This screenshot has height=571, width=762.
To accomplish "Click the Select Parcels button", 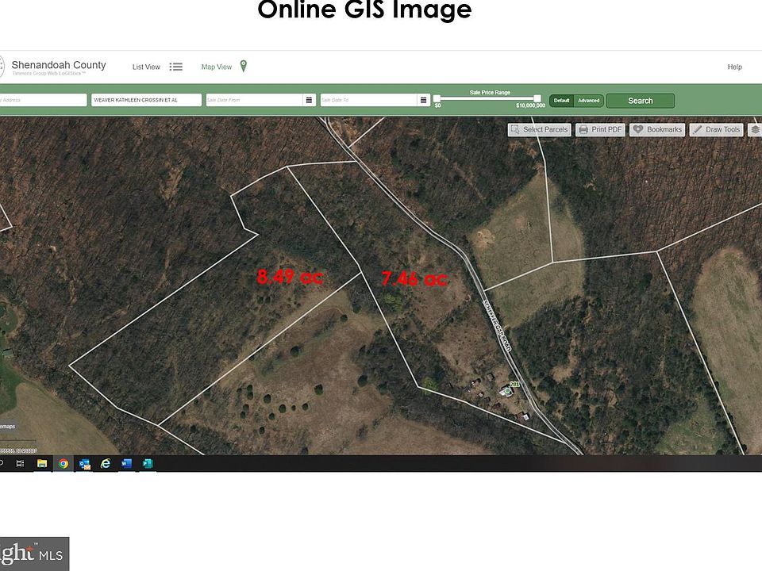I will coord(539,129).
